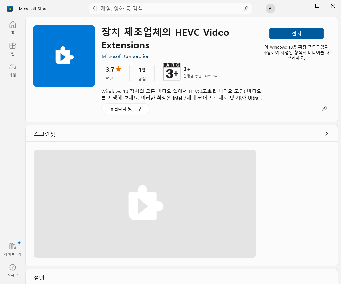Focus the app search field
The image size is (341, 284).
pos(170,9)
